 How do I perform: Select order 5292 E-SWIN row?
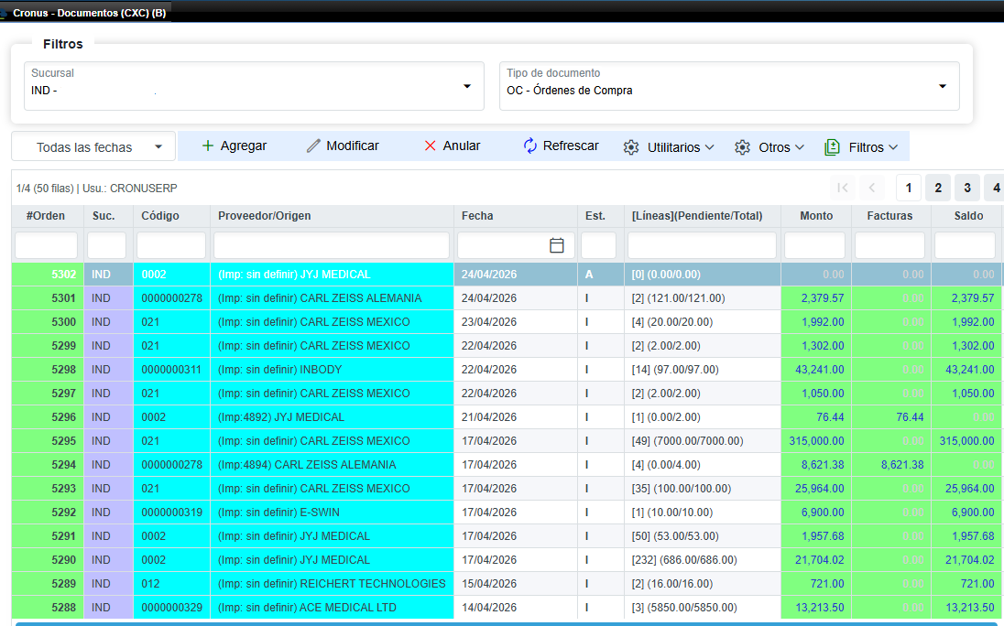507,513
